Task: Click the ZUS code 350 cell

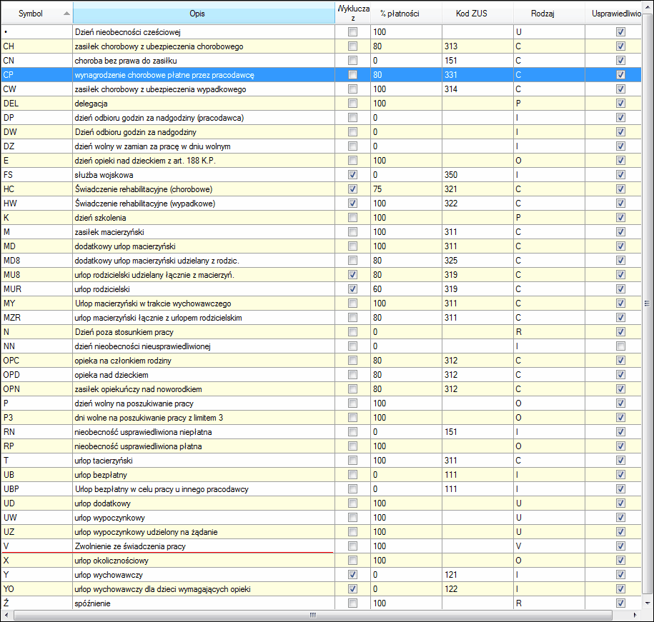Action: [477, 174]
